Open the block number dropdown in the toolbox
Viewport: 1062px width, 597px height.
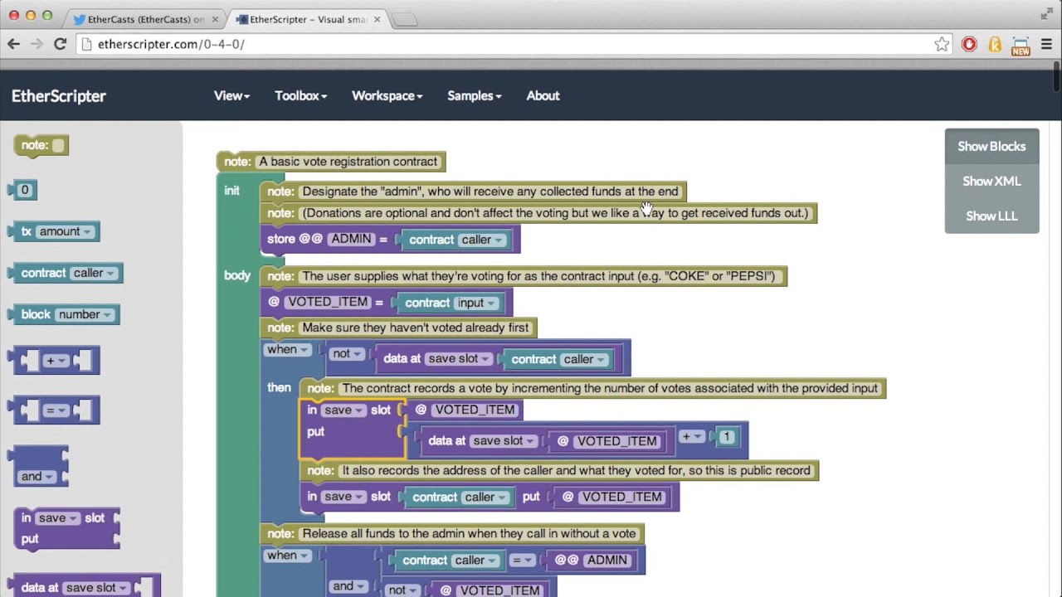tap(85, 314)
